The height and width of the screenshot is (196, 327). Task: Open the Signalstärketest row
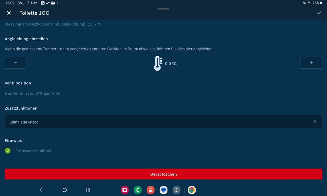coord(163,121)
